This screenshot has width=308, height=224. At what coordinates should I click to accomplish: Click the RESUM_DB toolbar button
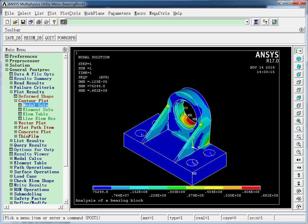coord(33,38)
